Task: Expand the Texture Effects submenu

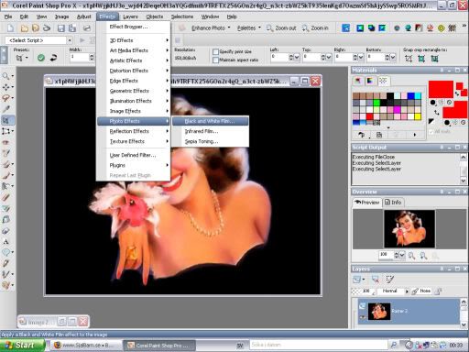Action: pyautogui.click(x=133, y=141)
